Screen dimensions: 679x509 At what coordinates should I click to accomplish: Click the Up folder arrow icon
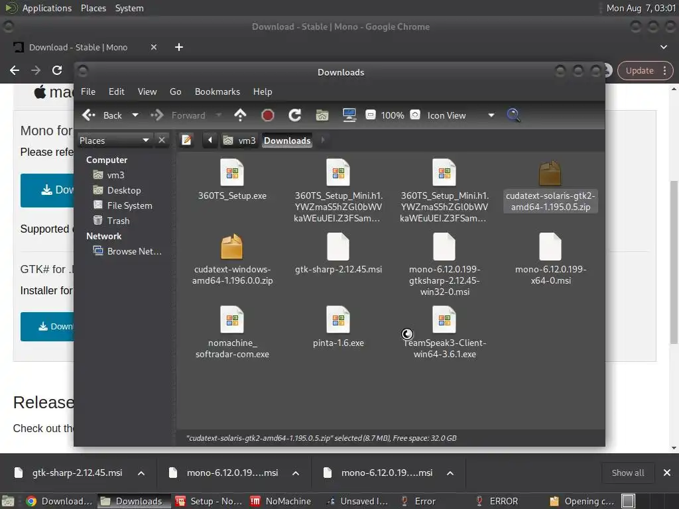pyautogui.click(x=240, y=115)
